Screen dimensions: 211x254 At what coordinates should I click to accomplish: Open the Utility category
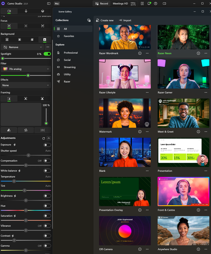tap(73, 74)
